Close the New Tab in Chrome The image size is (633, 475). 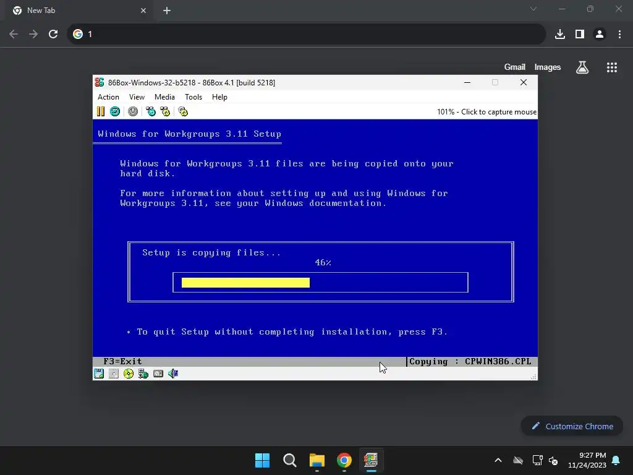143,11
